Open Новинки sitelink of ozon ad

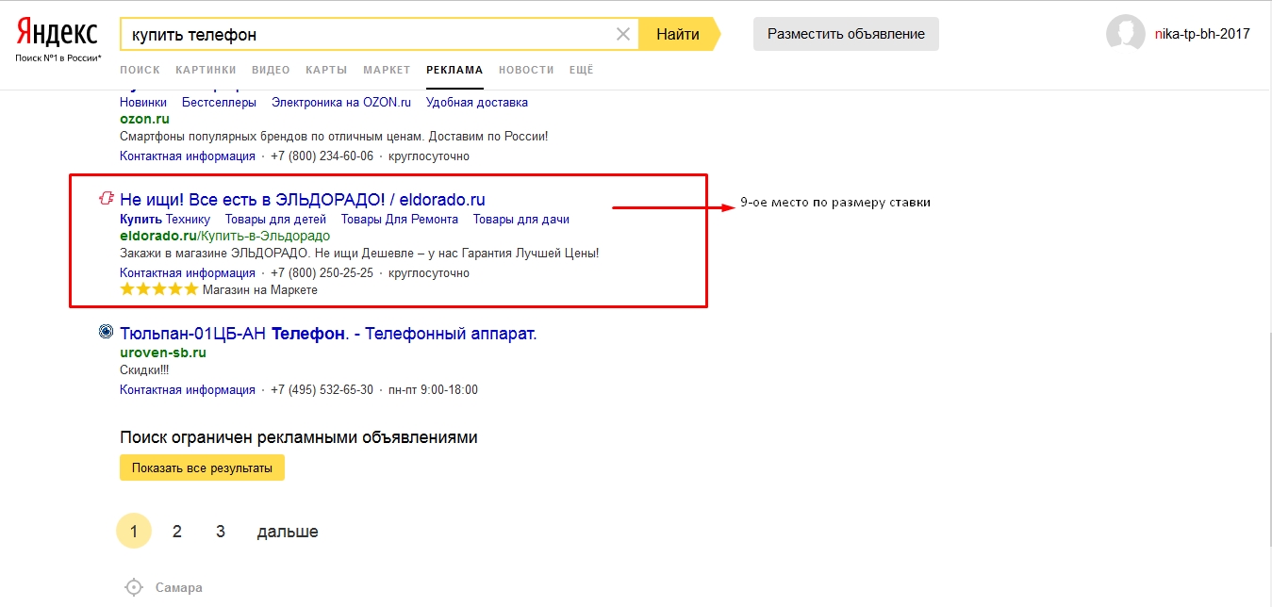point(143,102)
